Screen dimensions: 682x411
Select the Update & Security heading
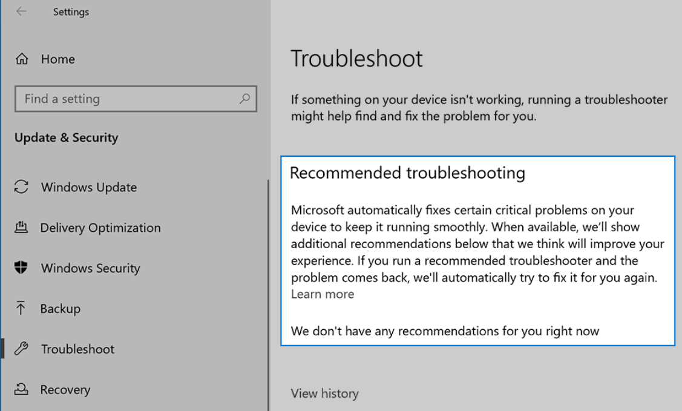tap(67, 137)
